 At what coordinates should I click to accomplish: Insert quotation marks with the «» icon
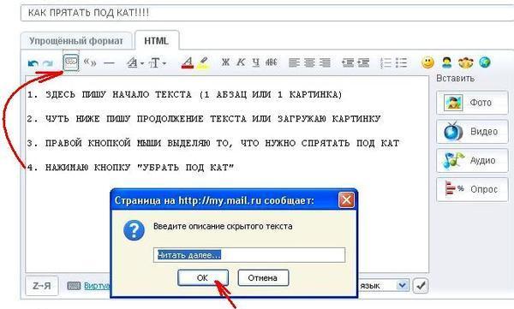tap(90, 62)
